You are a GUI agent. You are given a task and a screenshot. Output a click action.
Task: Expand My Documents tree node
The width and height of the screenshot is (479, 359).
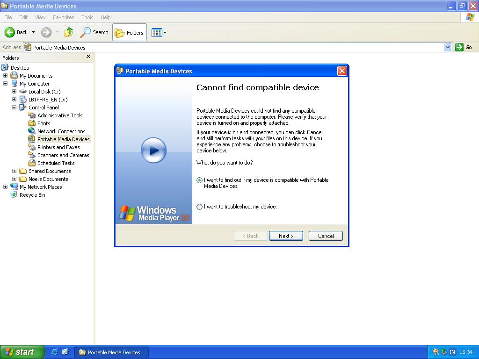tap(5, 76)
